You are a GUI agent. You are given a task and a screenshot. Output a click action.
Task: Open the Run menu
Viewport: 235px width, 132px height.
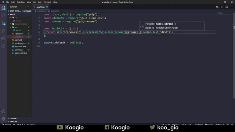[x=40, y=2]
